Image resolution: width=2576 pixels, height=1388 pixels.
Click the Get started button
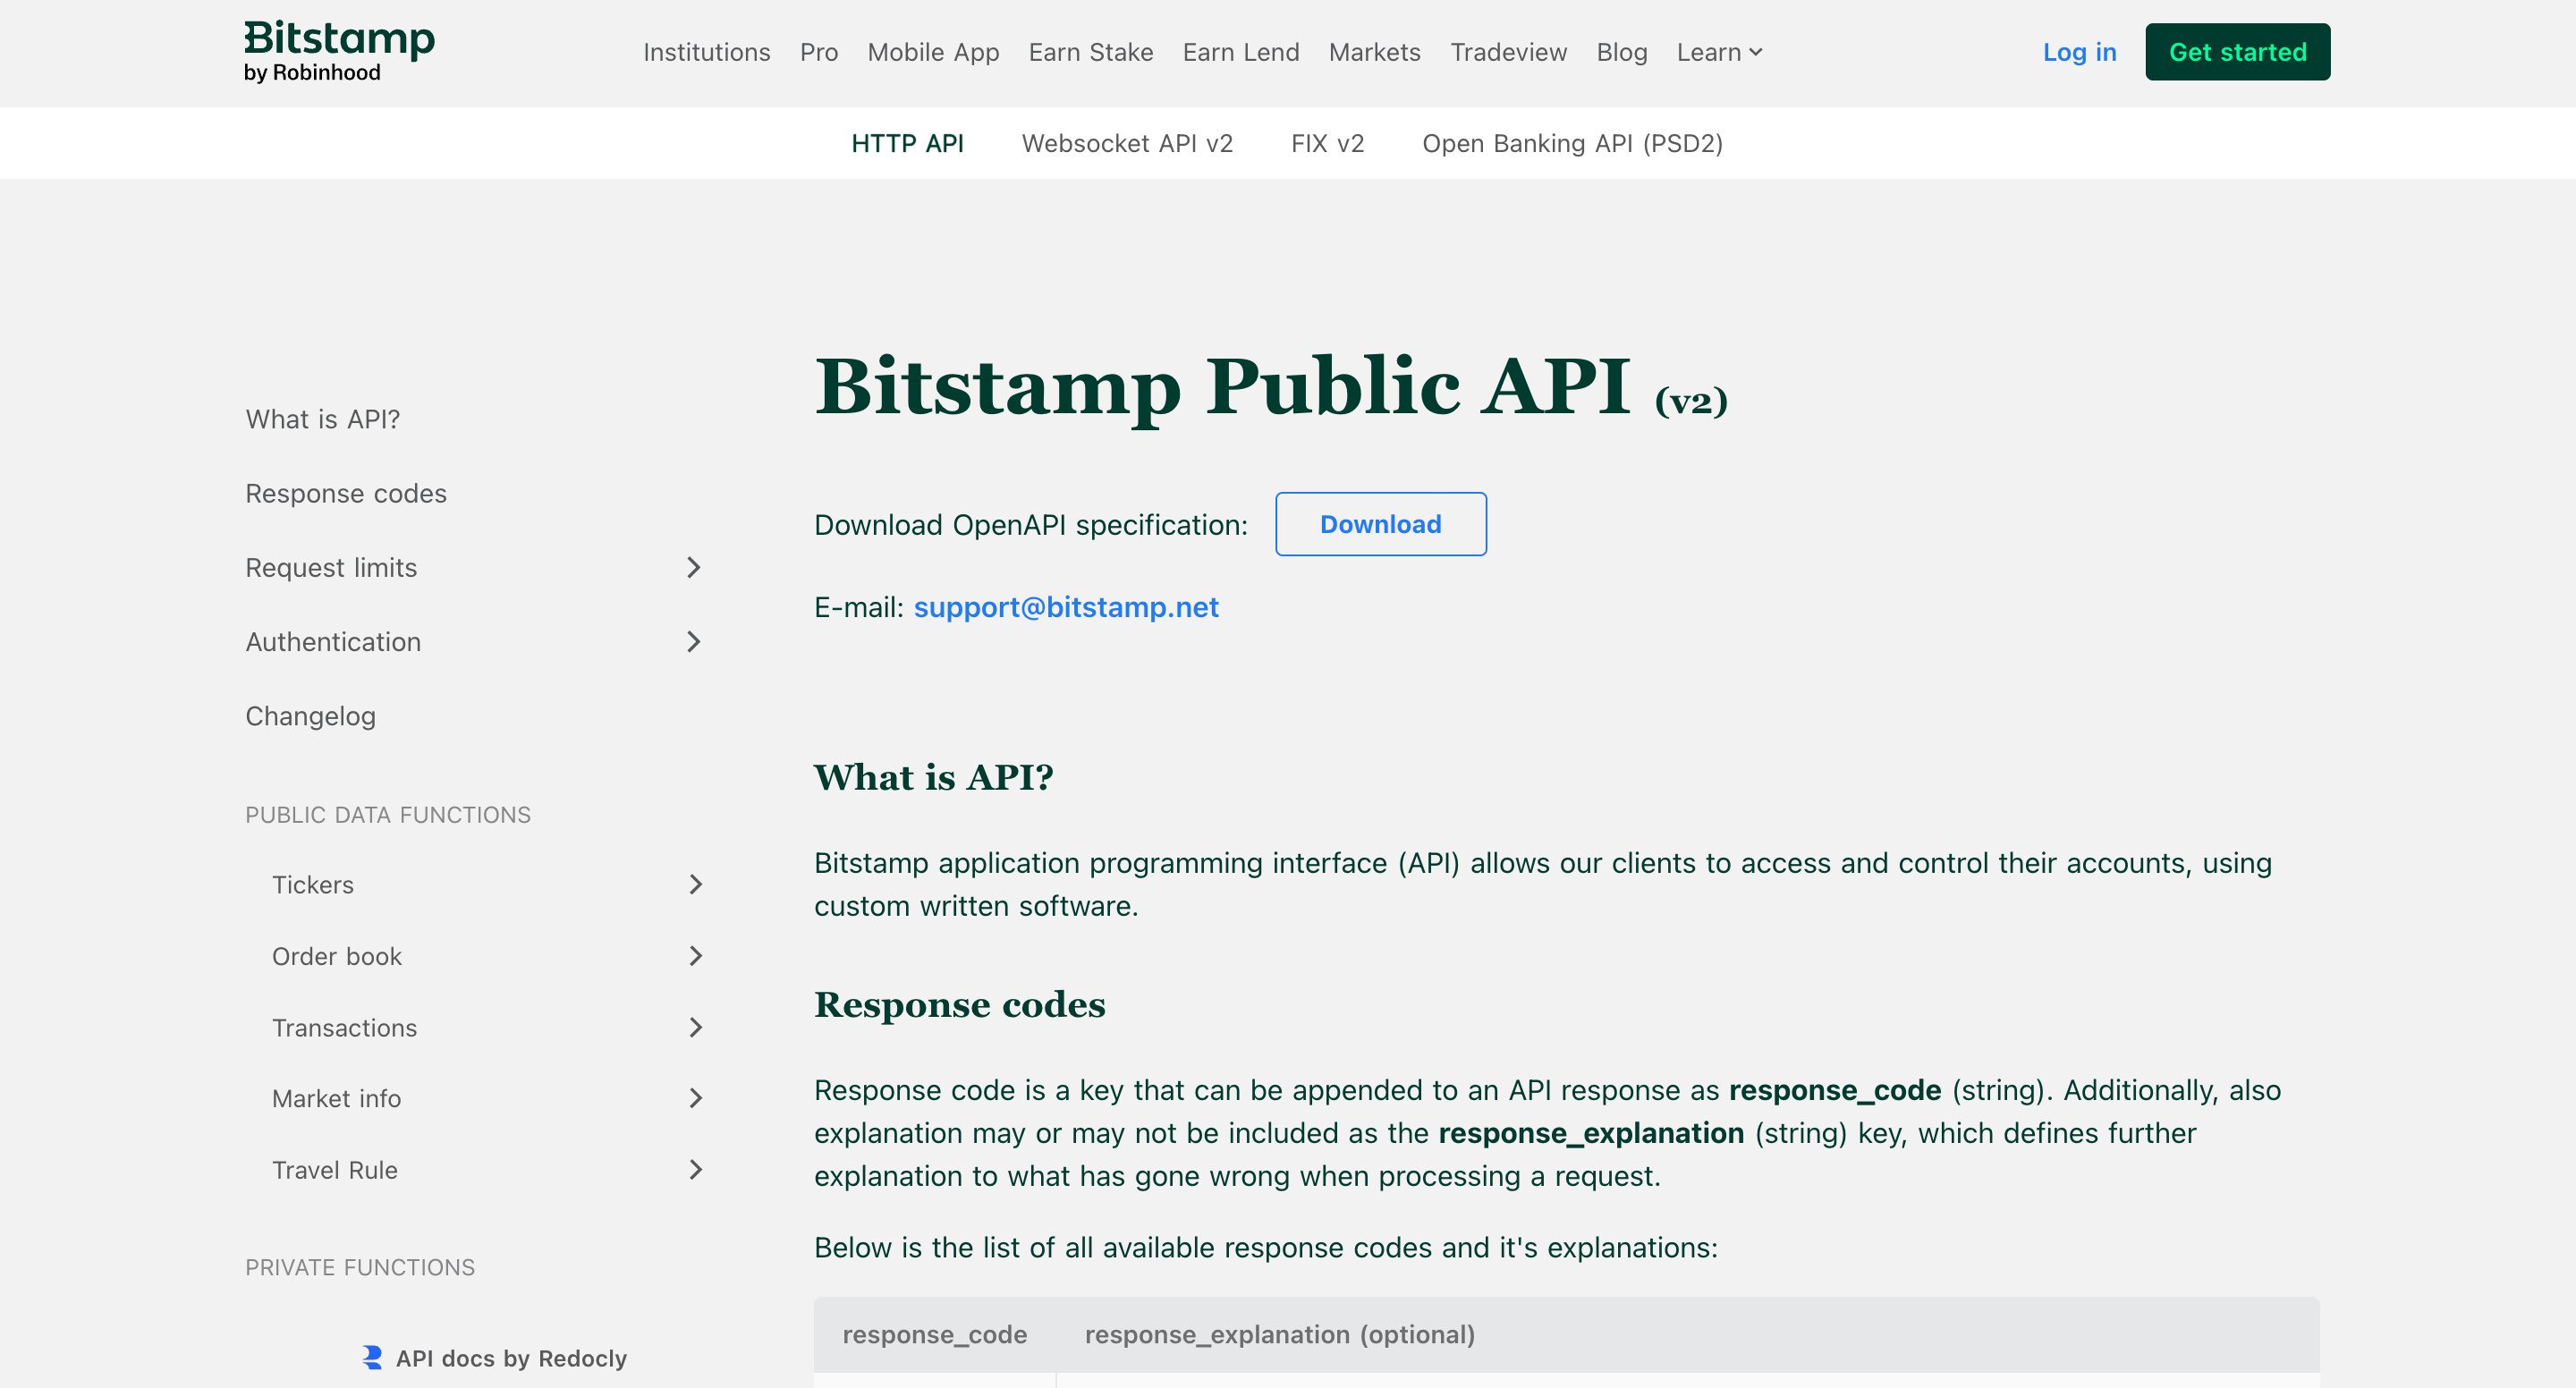(x=2237, y=52)
